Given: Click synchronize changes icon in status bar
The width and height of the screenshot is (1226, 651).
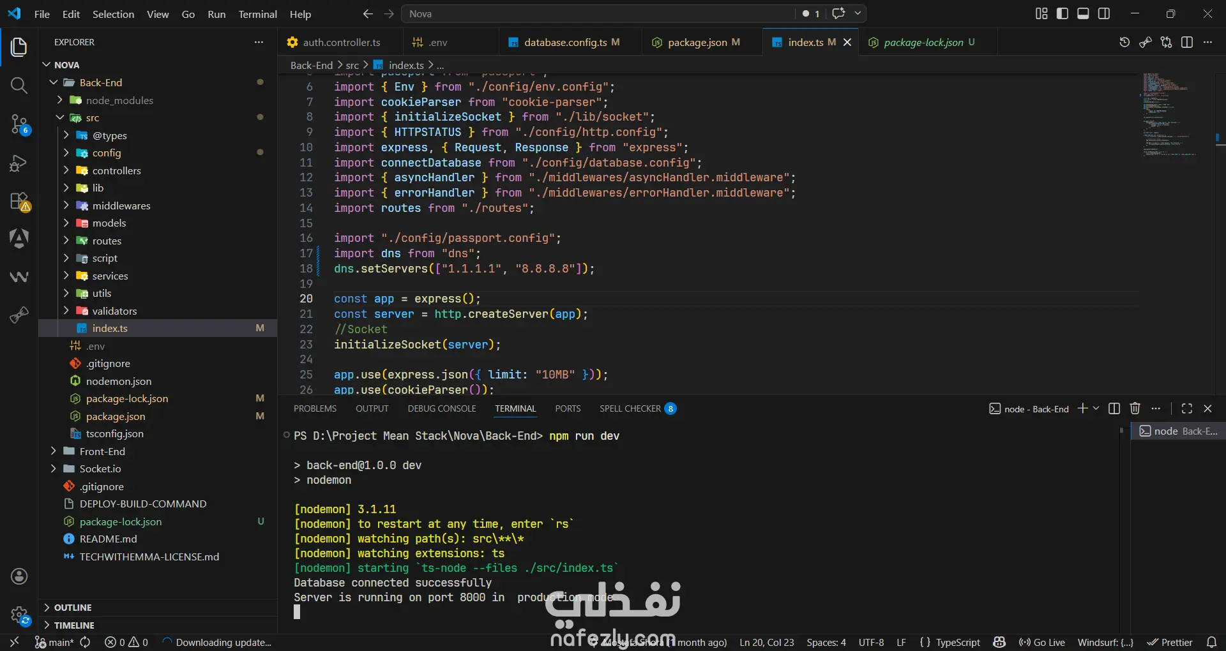Looking at the screenshot, I should pyautogui.click(x=85, y=642).
